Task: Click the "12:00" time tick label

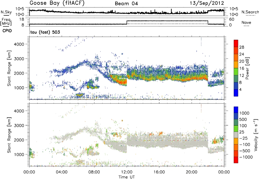Action: tap(127, 172)
